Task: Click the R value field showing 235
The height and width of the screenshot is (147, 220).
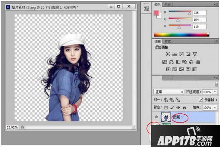Action: point(200,13)
